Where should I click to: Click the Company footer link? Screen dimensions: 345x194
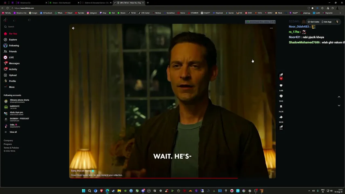point(8,141)
